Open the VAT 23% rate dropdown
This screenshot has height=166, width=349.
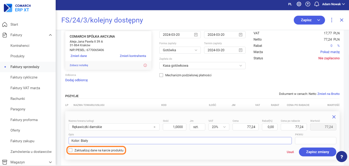click(x=219, y=127)
